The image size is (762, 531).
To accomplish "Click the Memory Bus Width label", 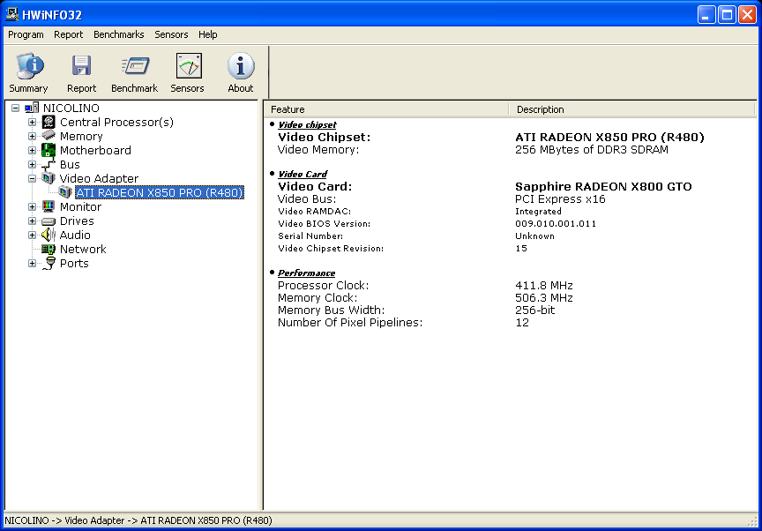I will (331, 310).
